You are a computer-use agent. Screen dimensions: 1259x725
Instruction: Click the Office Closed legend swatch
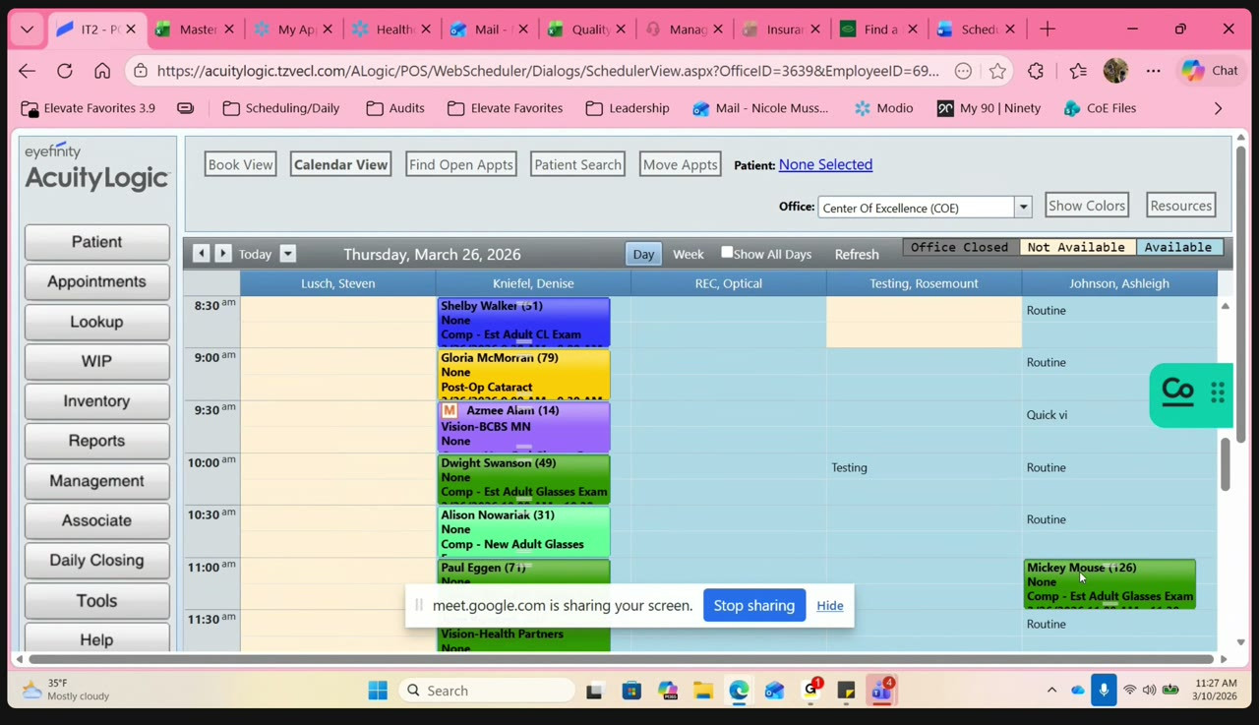point(959,247)
